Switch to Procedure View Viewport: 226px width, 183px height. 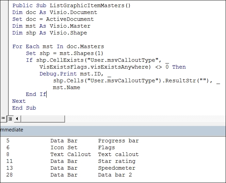point(3,119)
